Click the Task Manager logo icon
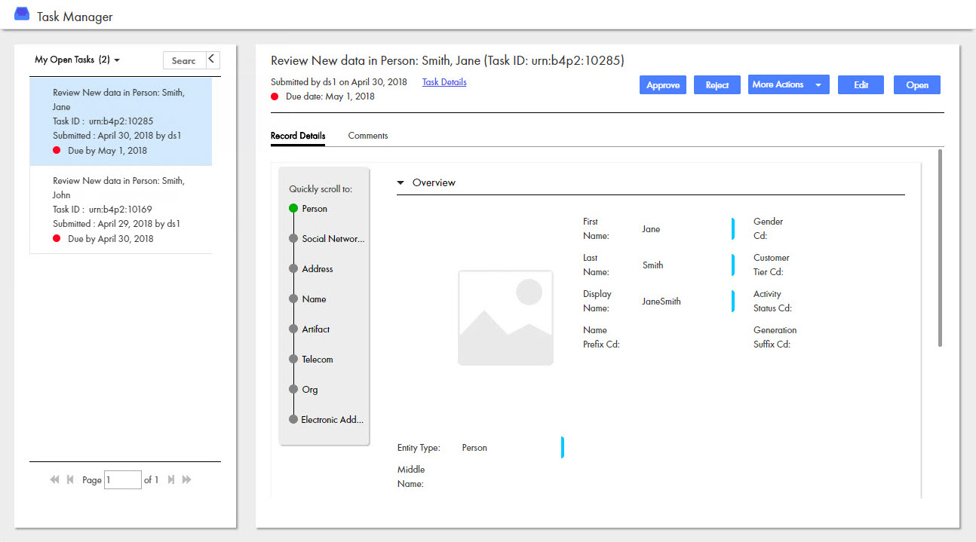Viewport: 976px width, 542px height. [22, 14]
